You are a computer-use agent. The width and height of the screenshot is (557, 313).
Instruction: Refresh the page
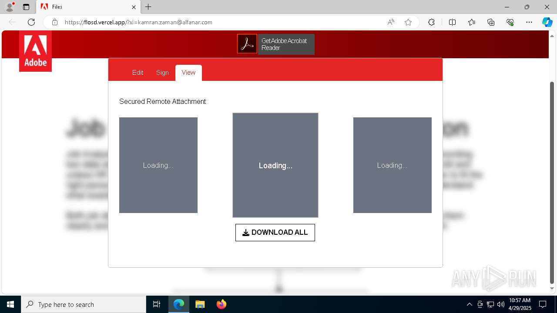31,22
